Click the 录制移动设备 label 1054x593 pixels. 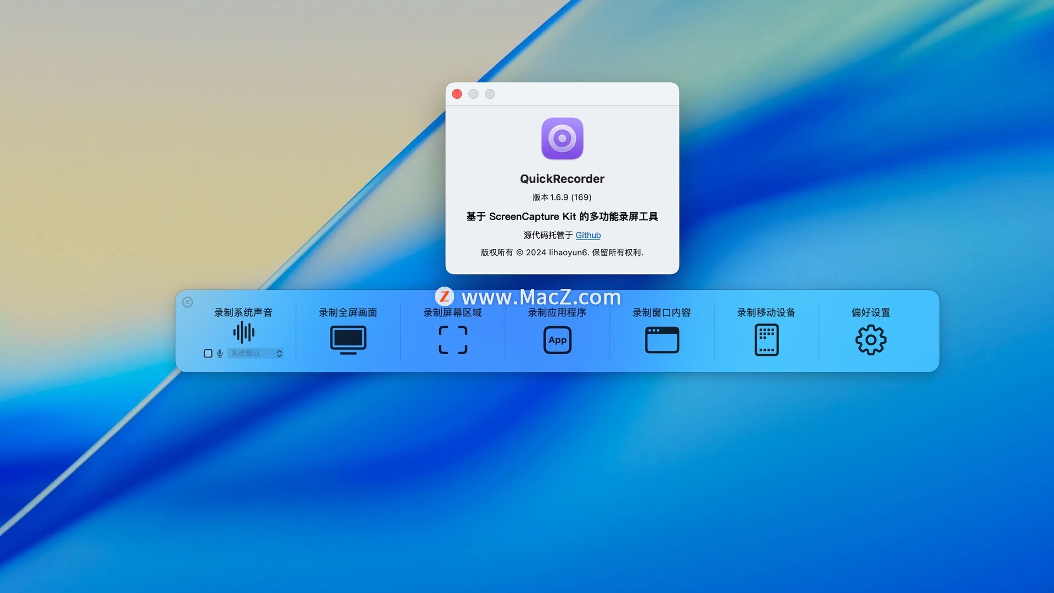click(x=766, y=312)
